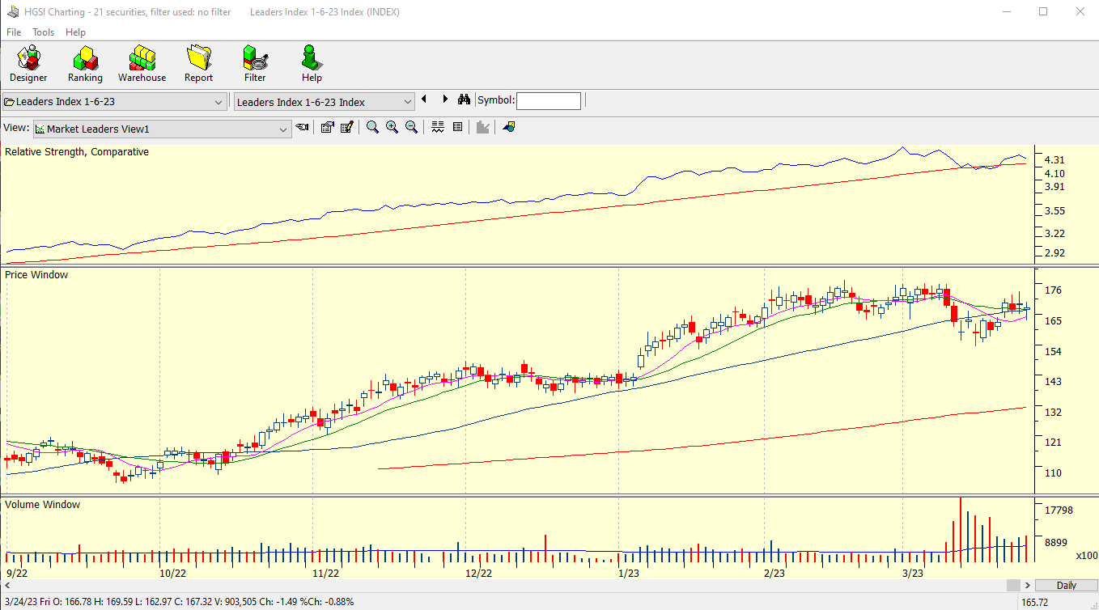Click the horizontal scrollbar thumb

point(1013,585)
